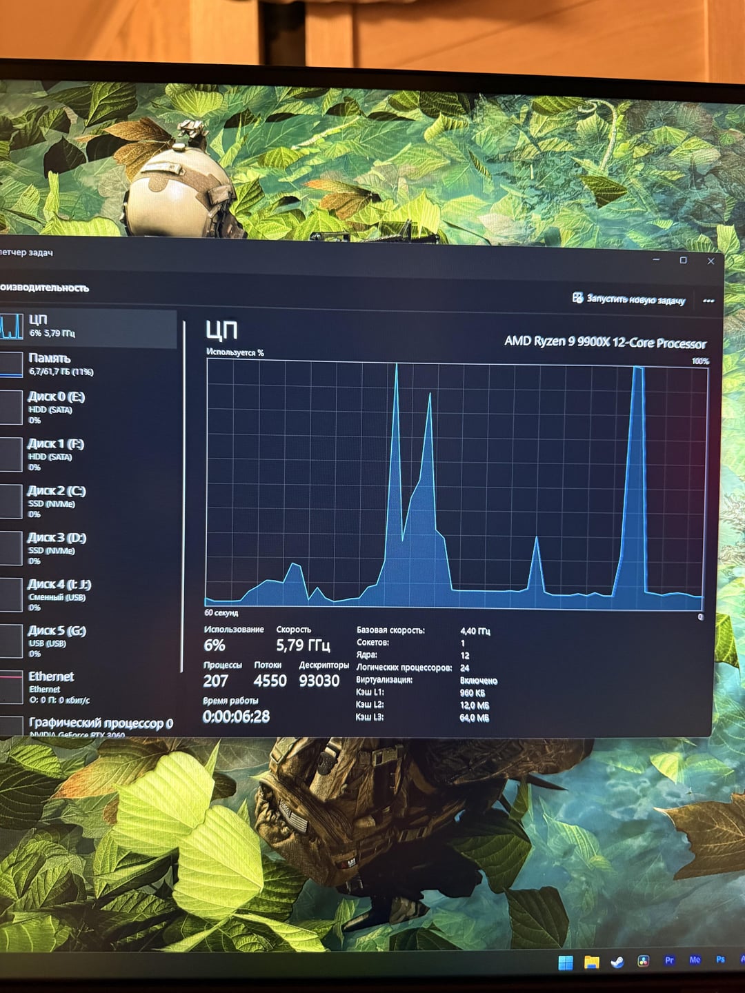Image resolution: width=745 pixels, height=993 pixels.
Task: Minimize the Task Manager window
Action: click(656, 260)
